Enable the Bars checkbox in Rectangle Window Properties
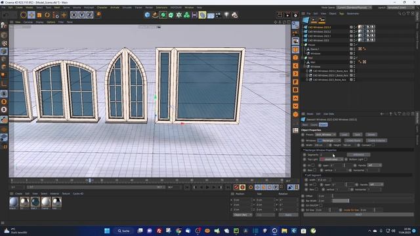This screenshot has width=420, height=236. (x=315, y=170)
